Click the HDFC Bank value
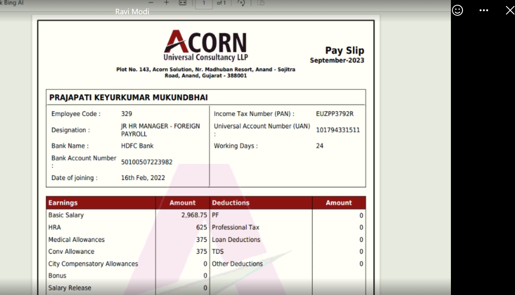 [137, 146]
